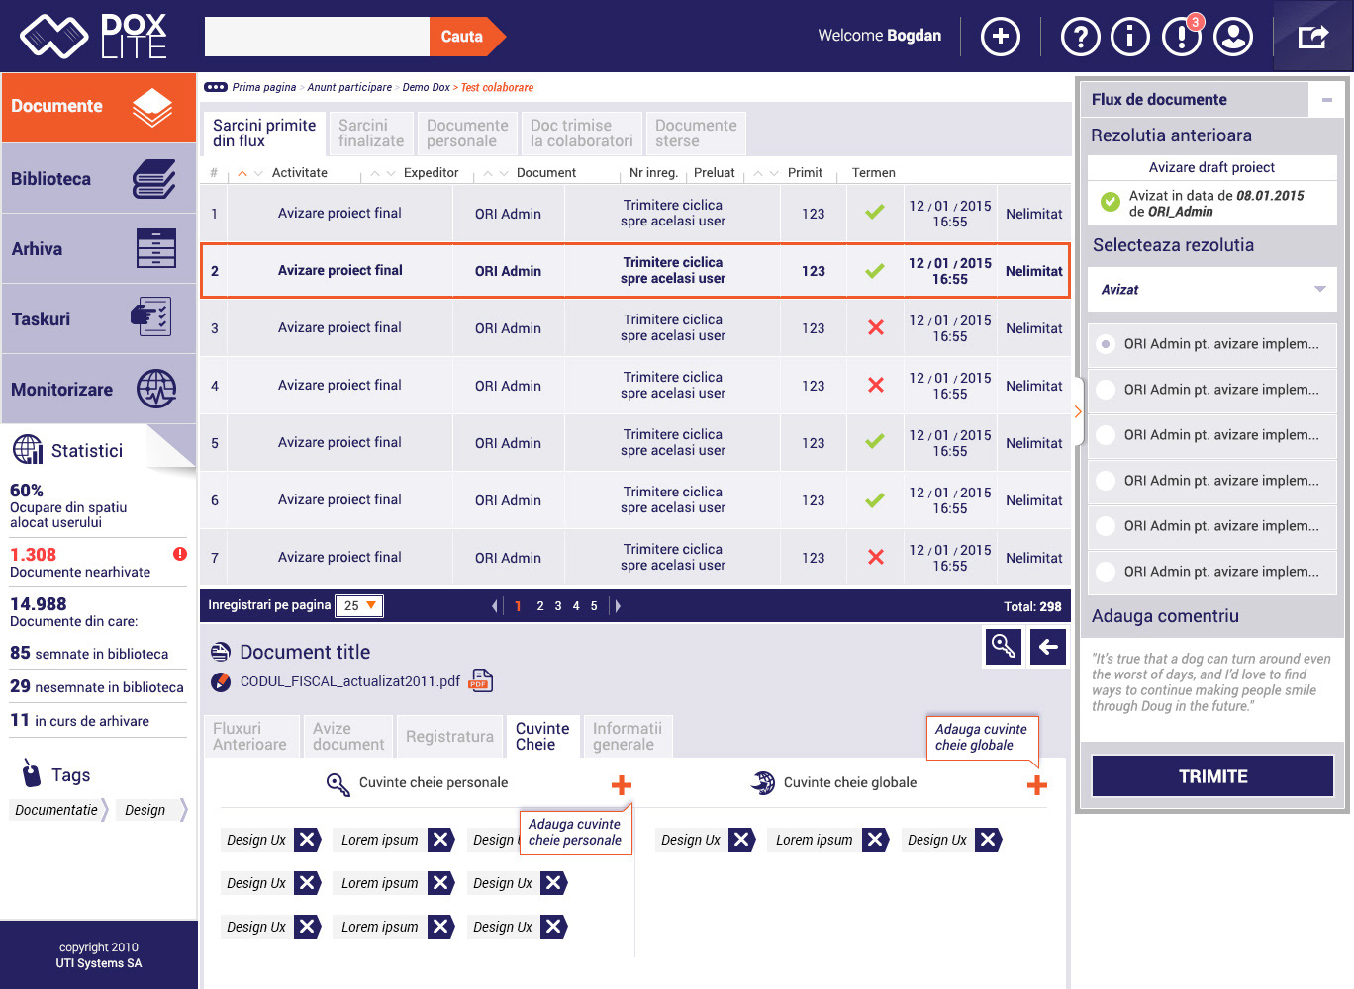Open the alerts icon with badge 3

[1182, 37]
